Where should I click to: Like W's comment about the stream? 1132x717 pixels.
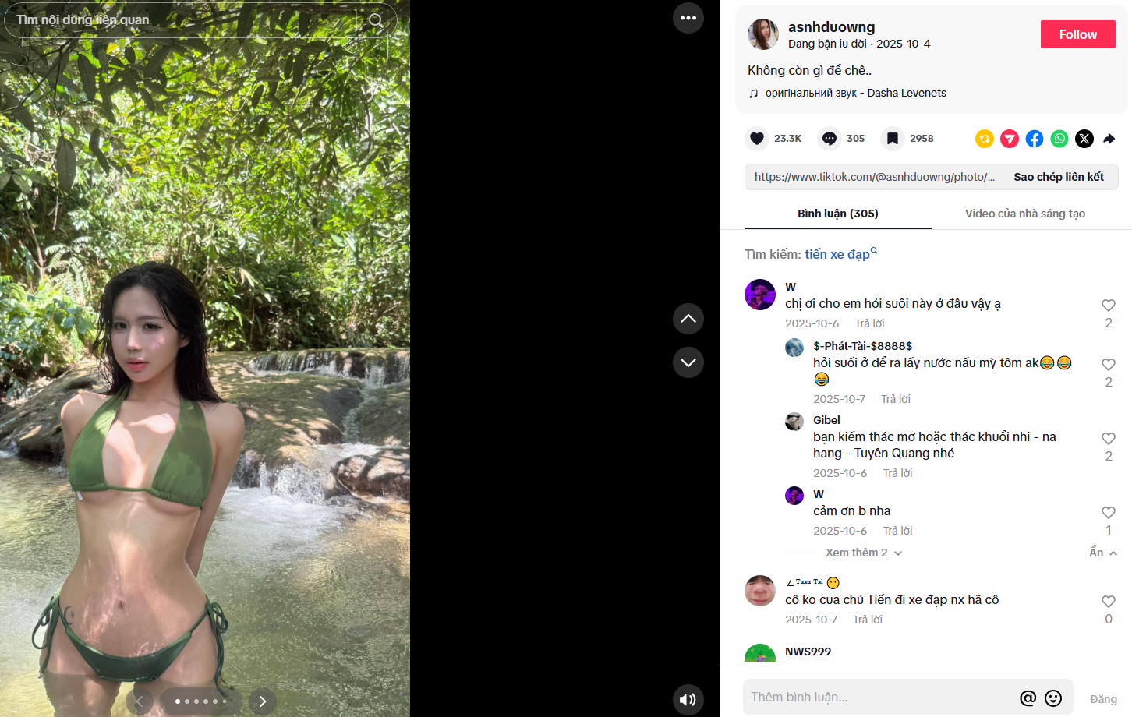pos(1108,306)
